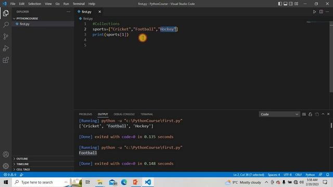Open the File menu
Viewport: 333px width, 187px height.
point(12,4)
